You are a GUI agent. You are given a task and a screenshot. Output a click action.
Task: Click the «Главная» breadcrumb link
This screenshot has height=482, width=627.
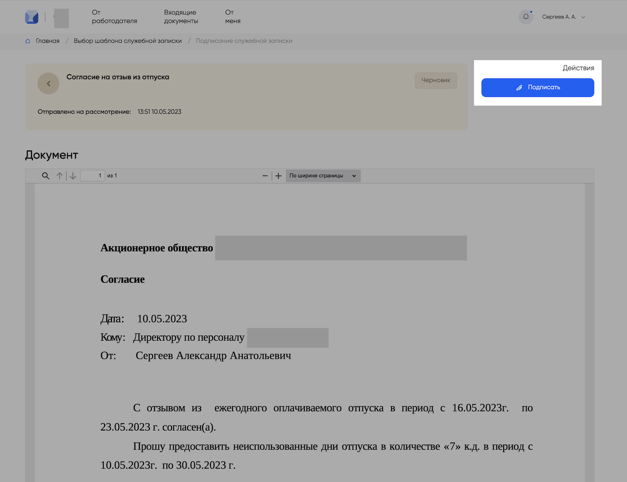click(48, 41)
